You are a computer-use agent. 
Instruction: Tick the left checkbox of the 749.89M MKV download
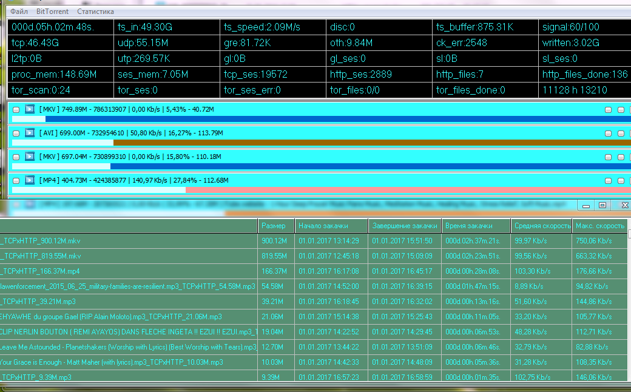(x=16, y=110)
